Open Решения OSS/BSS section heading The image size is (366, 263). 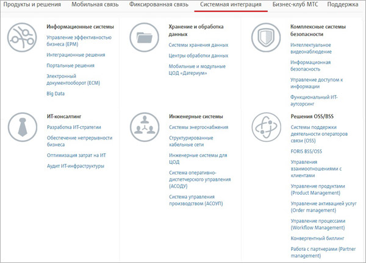click(312, 116)
